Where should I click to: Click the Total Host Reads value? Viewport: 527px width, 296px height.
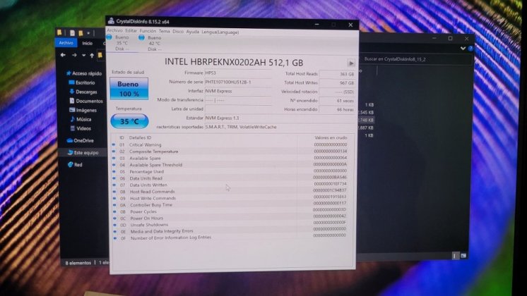click(x=337, y=74)
